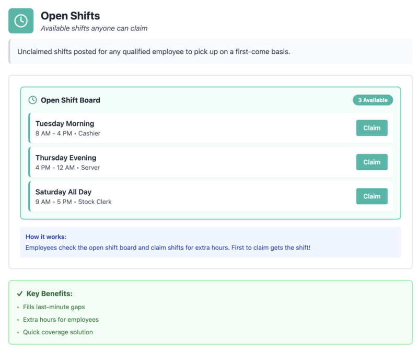Screen dimensions: 418x351
Task: Click the 9 AM - 5 PM Stock Clerk details
Action: tap(74, 202)
